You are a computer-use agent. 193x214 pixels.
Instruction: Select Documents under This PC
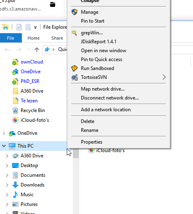point(33,175)
